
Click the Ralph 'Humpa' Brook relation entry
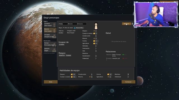point(116,55)
